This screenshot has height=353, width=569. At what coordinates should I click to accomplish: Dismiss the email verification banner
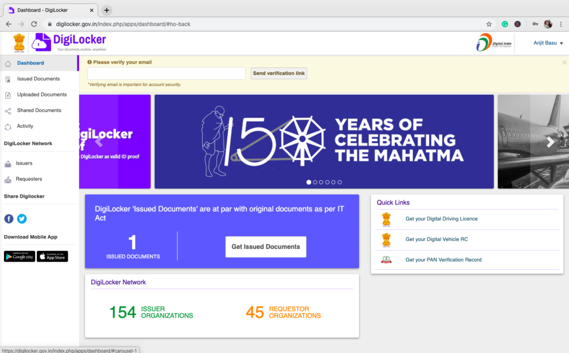(x=565, y=62)
